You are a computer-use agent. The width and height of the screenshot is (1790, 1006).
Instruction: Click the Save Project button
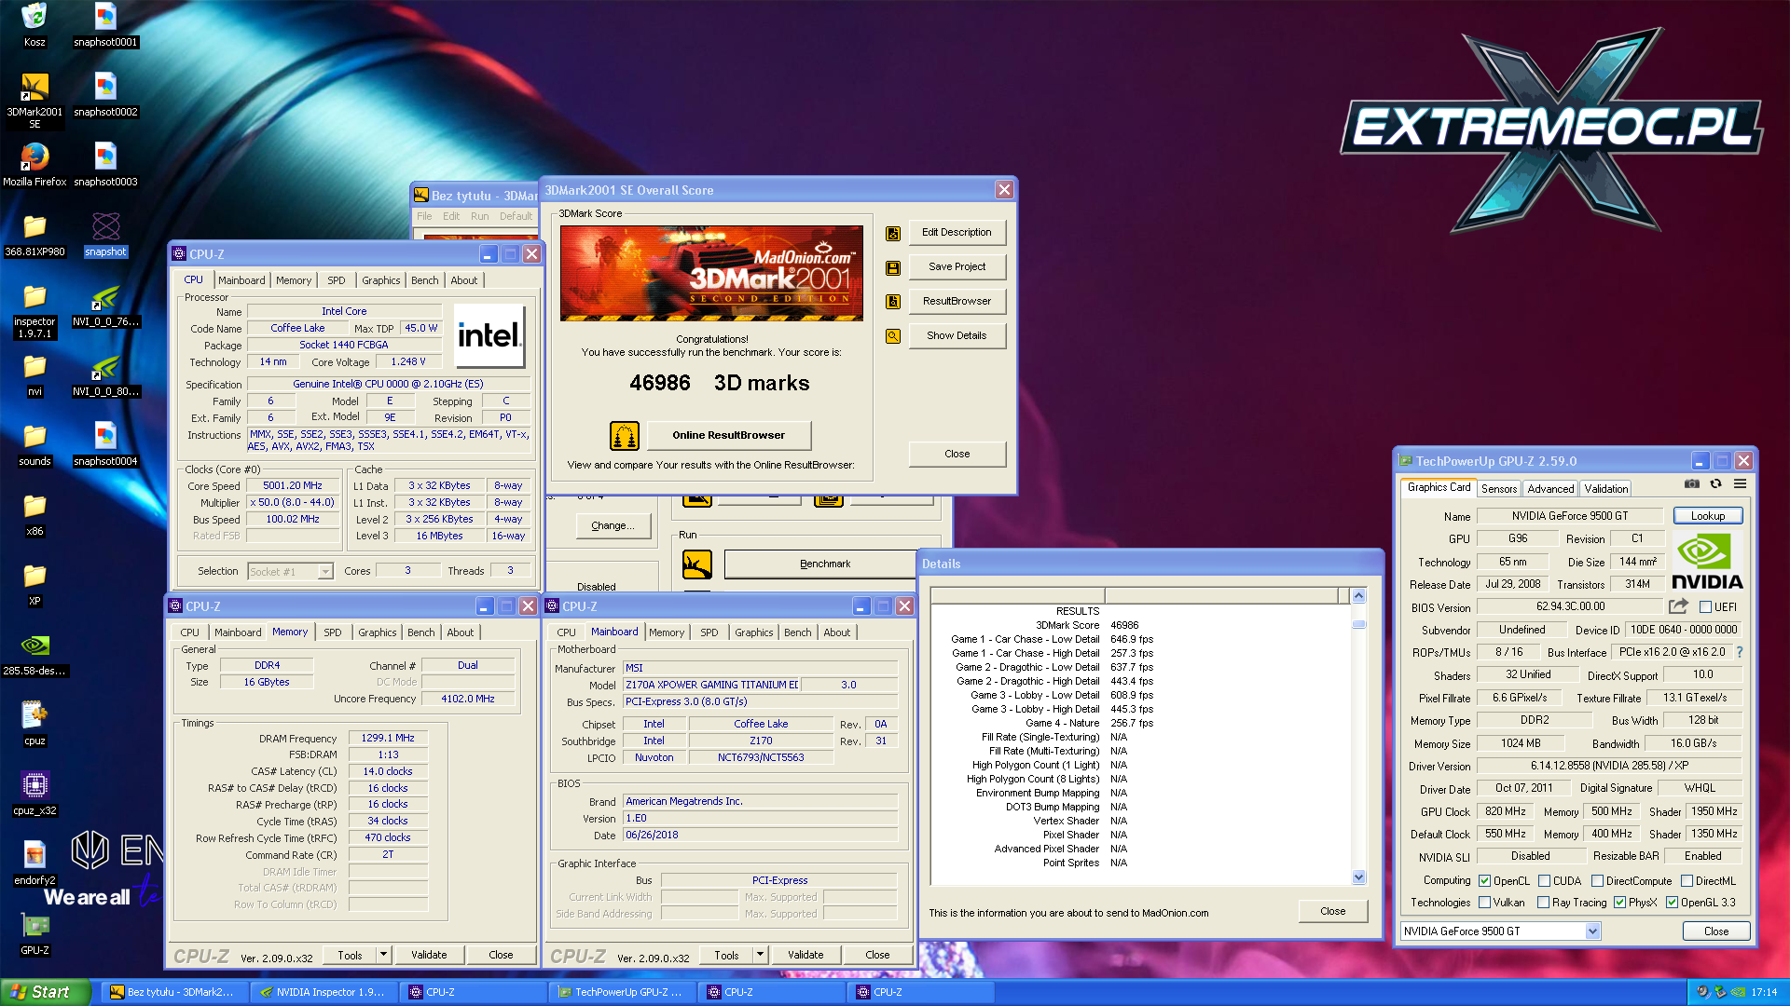(957, 266)
